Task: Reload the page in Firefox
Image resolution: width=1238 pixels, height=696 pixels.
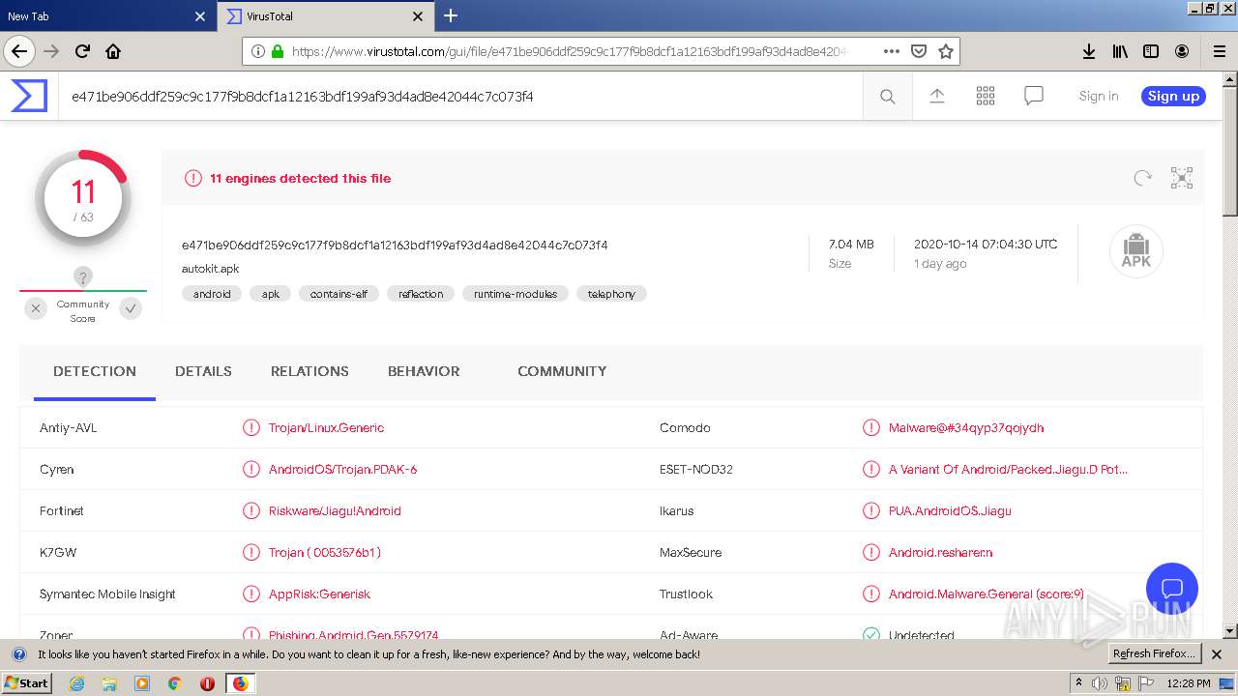Action: click(x=82, y=51)
